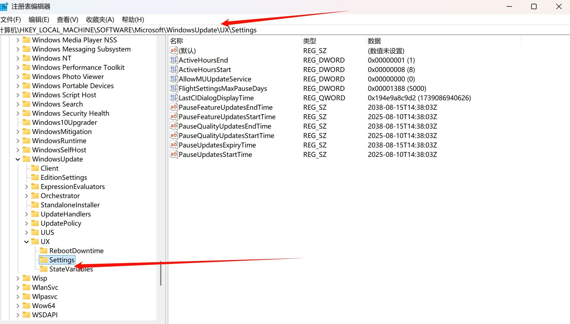Click the PauseUpdatesExpiryTime string value icon
This screenshot has height=324, width=570.
click(x=174, y=145)
